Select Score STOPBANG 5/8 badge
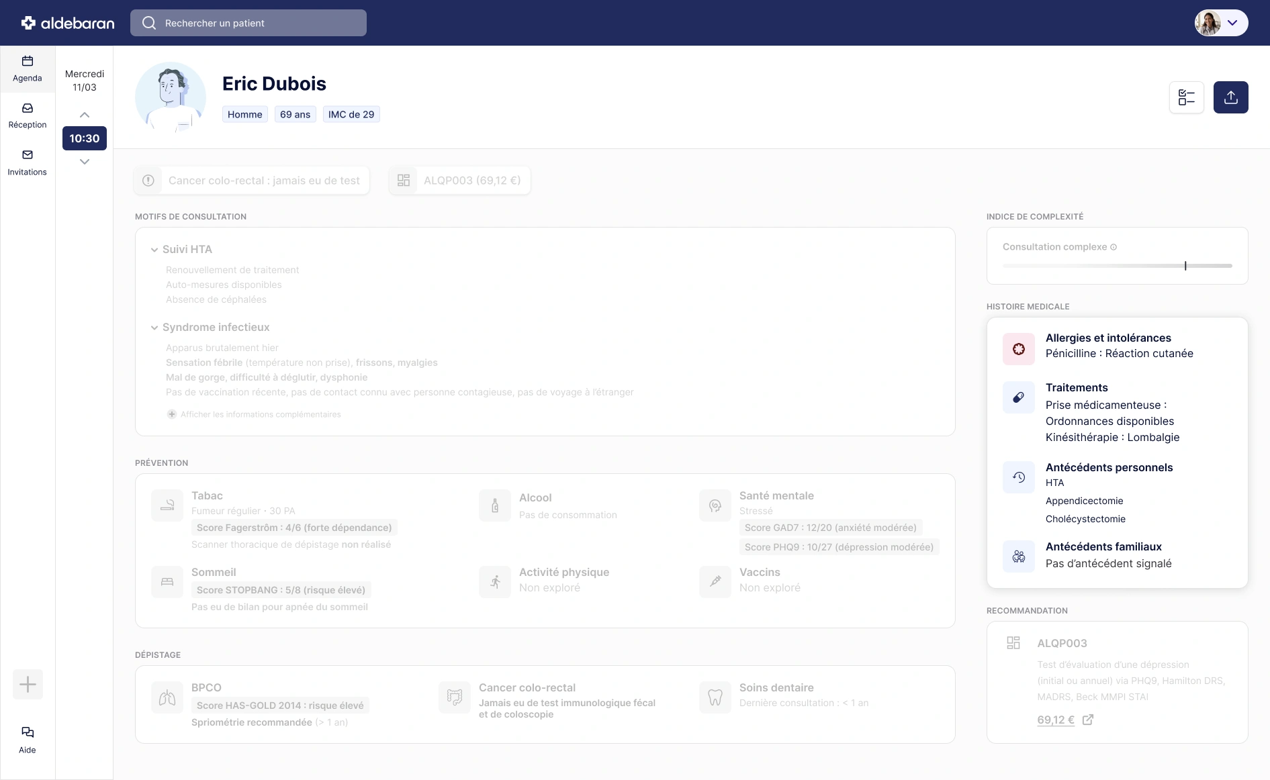1270x780 pixels. click(281, 590)
